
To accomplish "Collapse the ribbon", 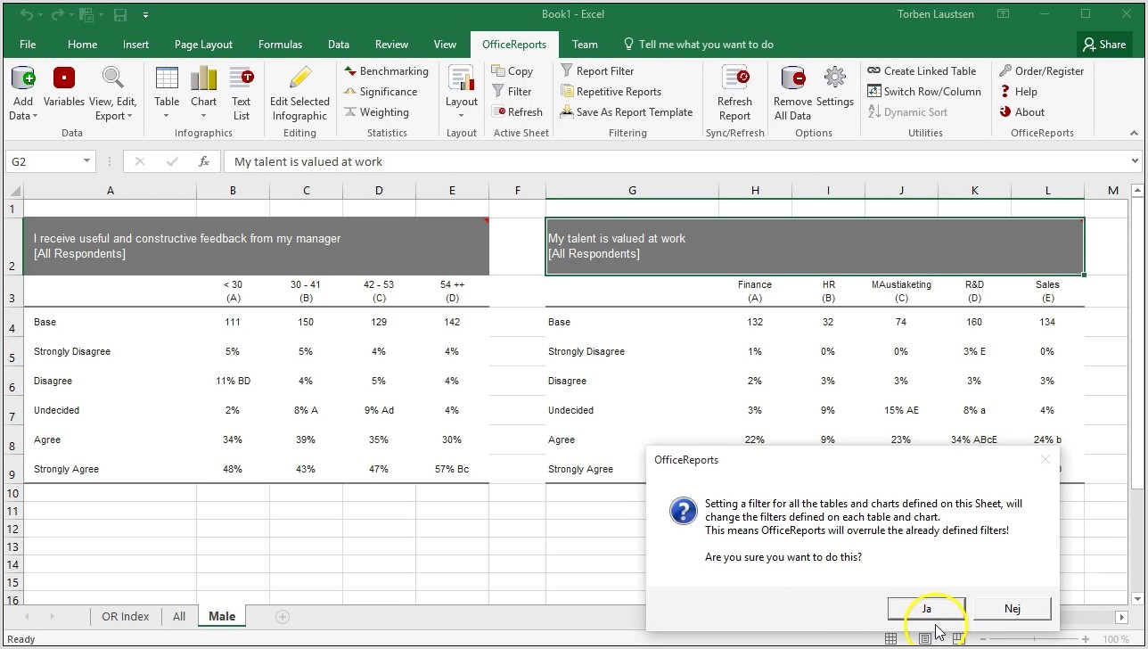I will coord(1134,133).
